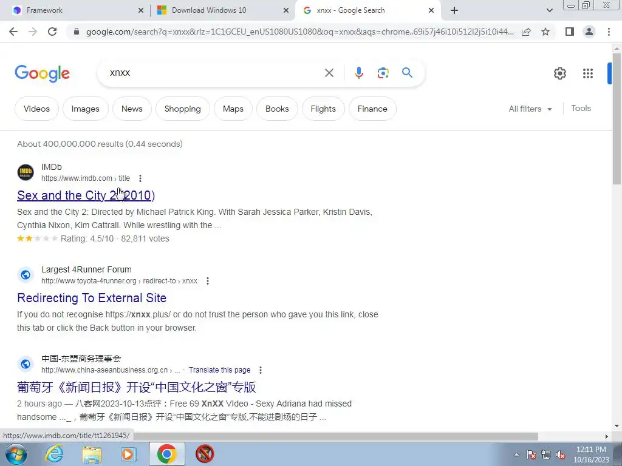Open Redirecting To External Site link
This screenshot has height=466, width=622.
tap(92, 298)
